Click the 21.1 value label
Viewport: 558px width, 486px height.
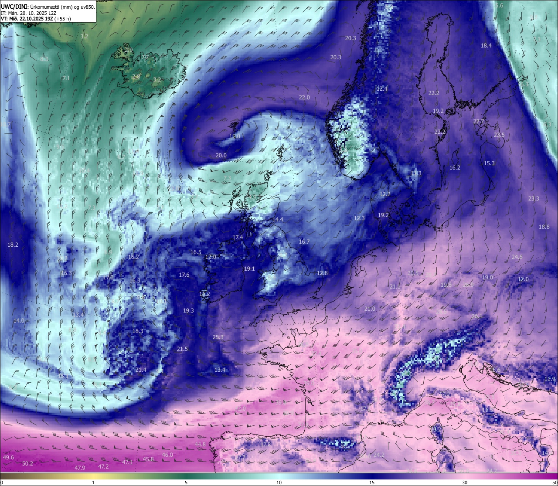coord(395,287)
